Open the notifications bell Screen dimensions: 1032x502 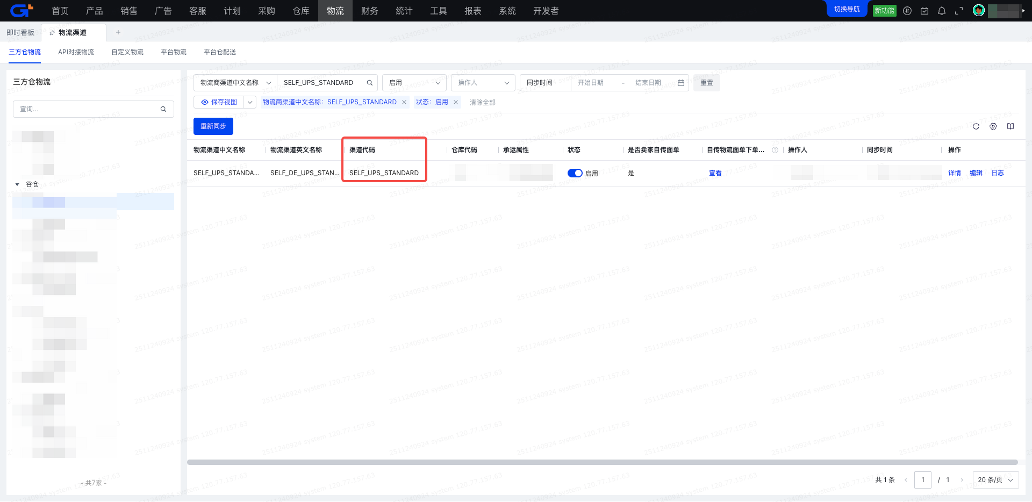942,11
